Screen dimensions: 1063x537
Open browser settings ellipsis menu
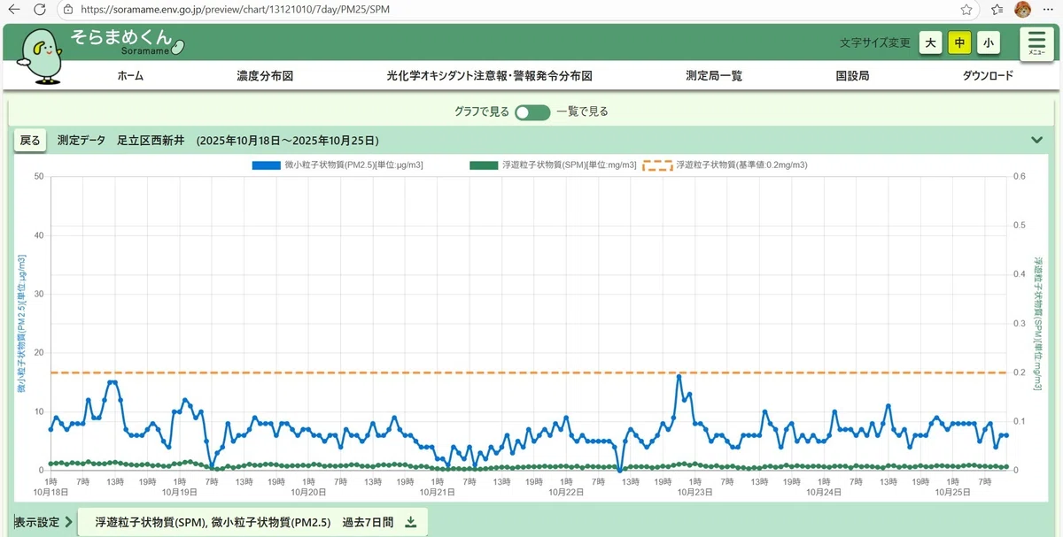[x=1047, y=9]
